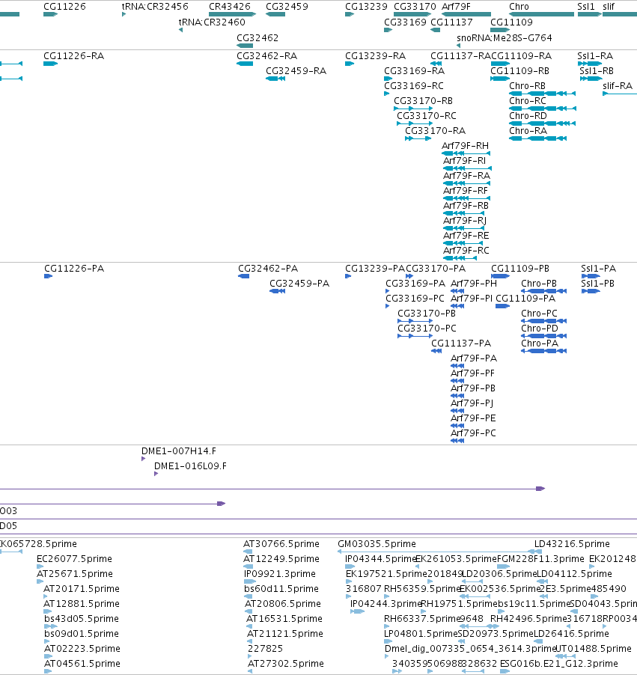Click the bs60d11.5prime EST label
637x675 pixels.
tap(281, 588)
